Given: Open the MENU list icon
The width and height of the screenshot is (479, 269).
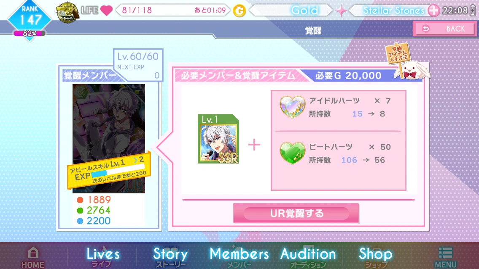Looking at the screenshot, I should (445, 257).
